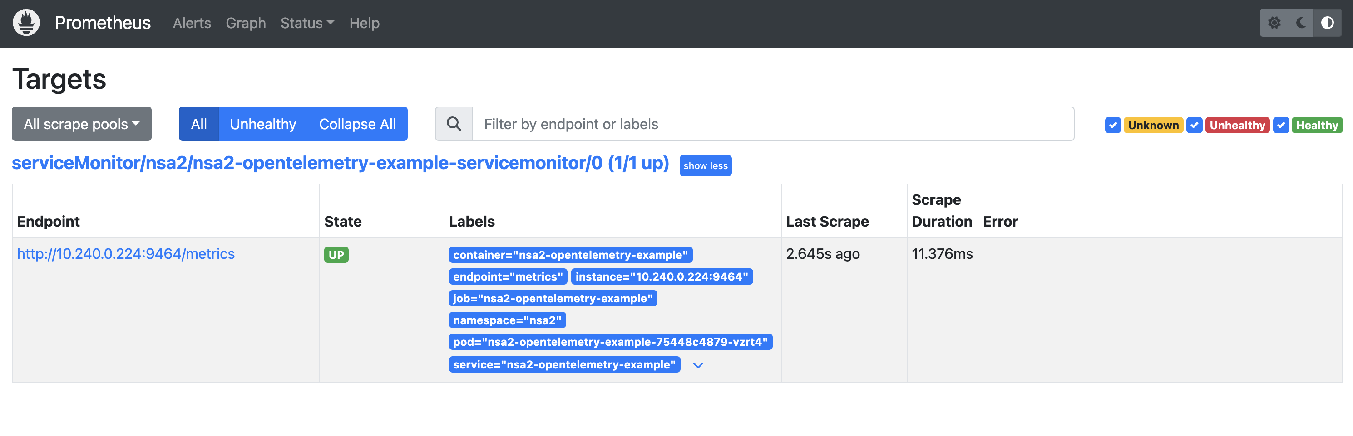The height and width of the screenshot is (436, 1353).
Task: Click the namespace="nsa2" label badge
Action: click(507, 320)
